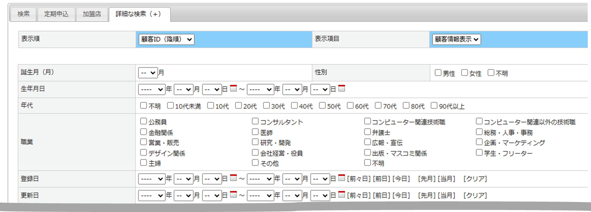The height and width of the screenshot is (212, 591).
Task: Check the 男性 gender checkbox
Action: [438, 73]
